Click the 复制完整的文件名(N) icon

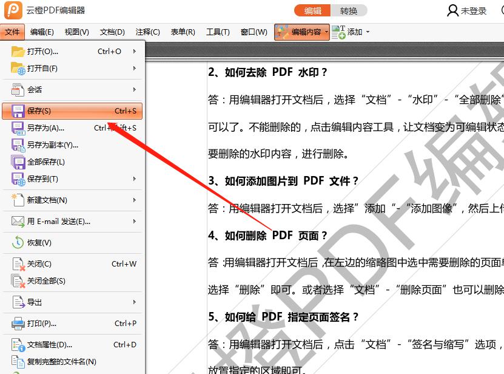pos(18,362)
